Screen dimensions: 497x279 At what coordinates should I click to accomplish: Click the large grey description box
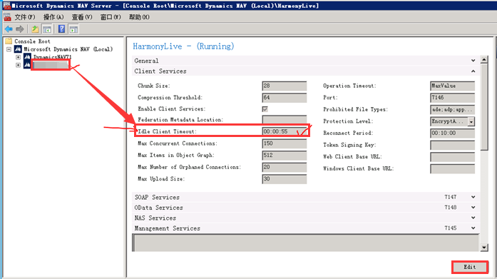pyautogui.click(x=306, y=243)
